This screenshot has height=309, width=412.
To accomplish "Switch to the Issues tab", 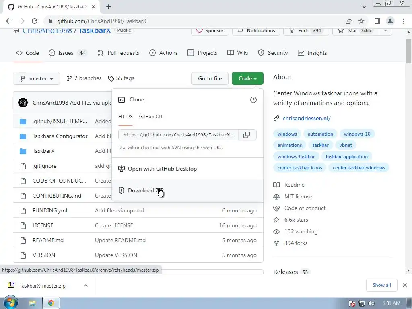I will pyautogui.click(x=68, y=53).
